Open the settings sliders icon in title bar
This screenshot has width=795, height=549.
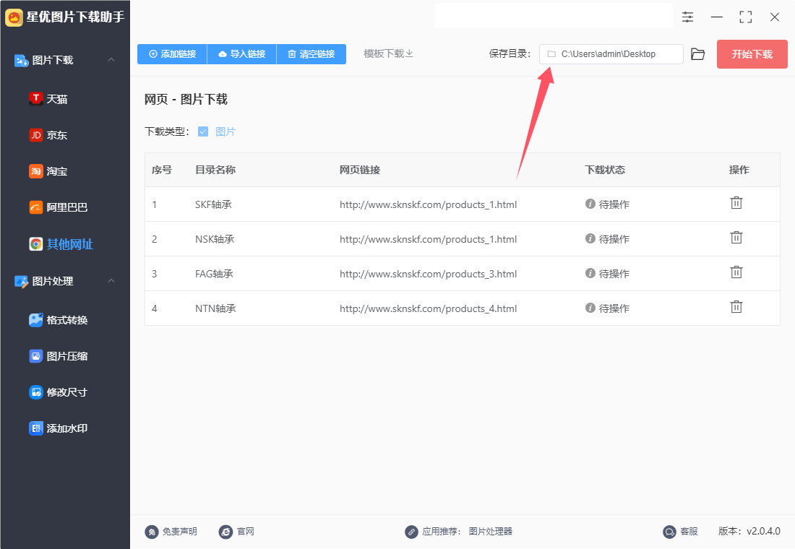click(687, 17)
